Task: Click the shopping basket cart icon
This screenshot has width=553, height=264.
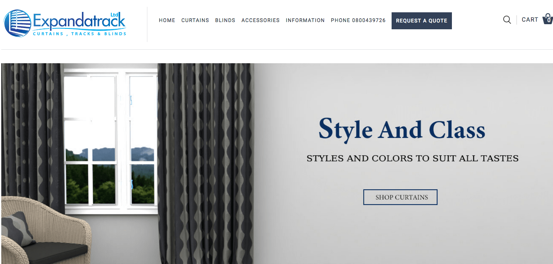Action: coord(548,19)
